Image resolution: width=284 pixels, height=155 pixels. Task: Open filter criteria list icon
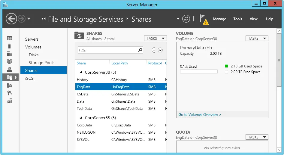pos(153,50)
